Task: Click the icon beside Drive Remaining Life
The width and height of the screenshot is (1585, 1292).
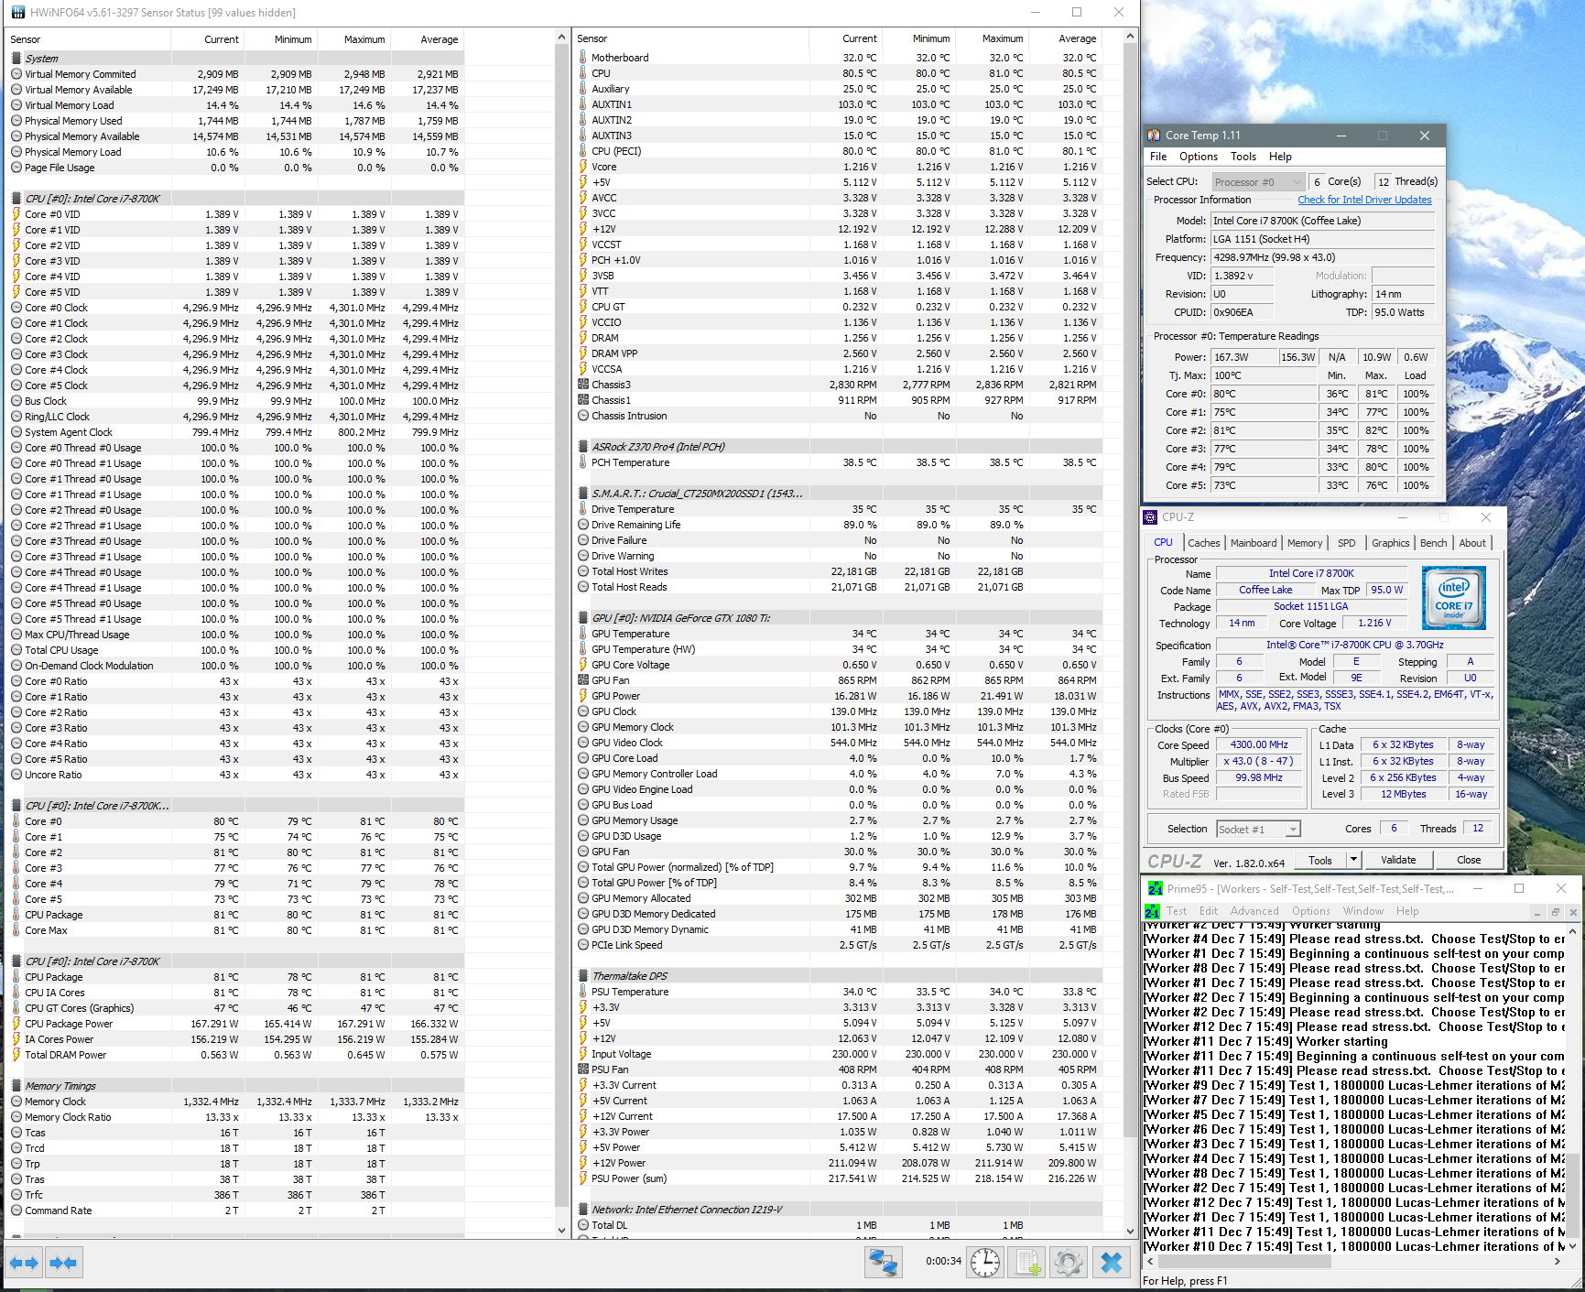Action: coord(583,525)
